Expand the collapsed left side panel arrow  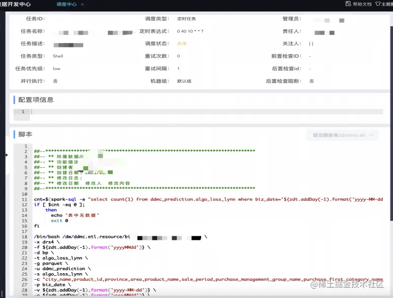7,155
